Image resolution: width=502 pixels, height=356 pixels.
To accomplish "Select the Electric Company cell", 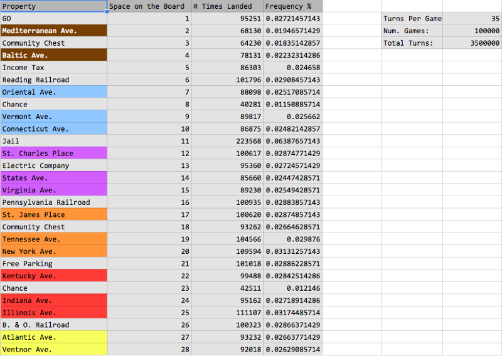I will coord(54,165).
